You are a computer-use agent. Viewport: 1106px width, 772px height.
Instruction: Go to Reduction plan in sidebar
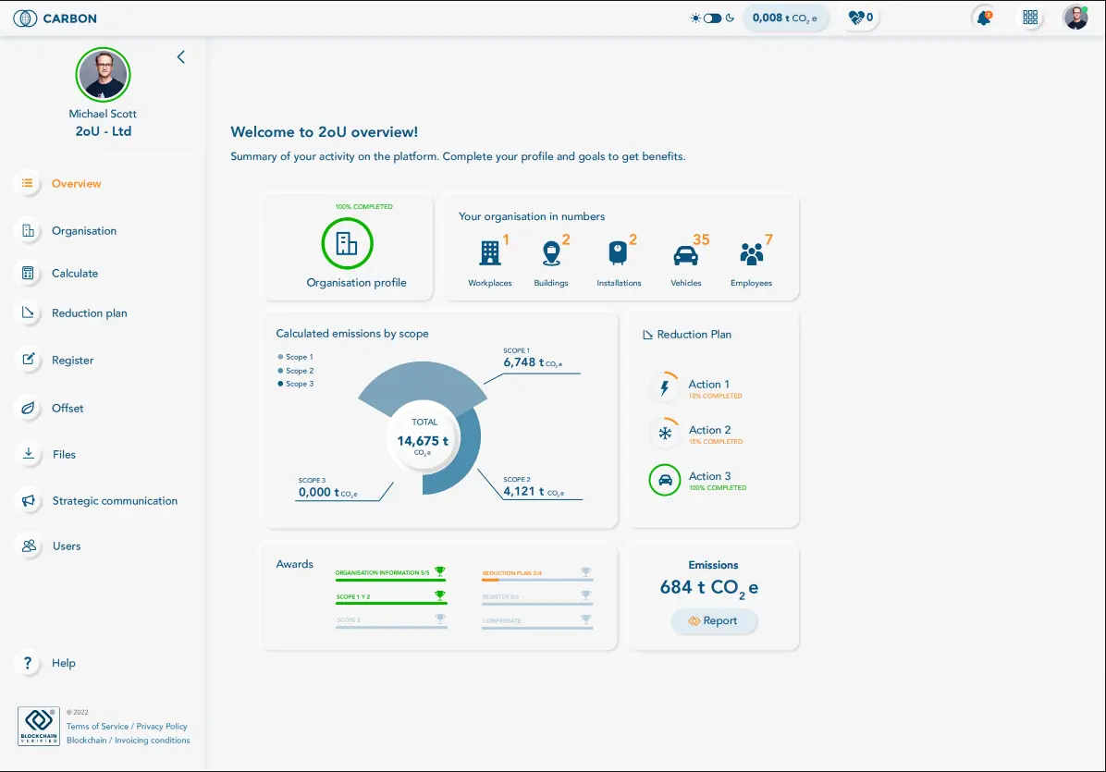[89, 313]
